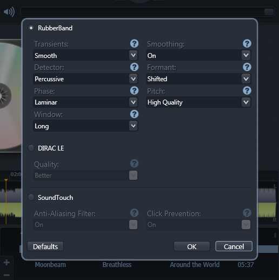Expand the Transients dropdown showing Smooth

pos(85,55)
